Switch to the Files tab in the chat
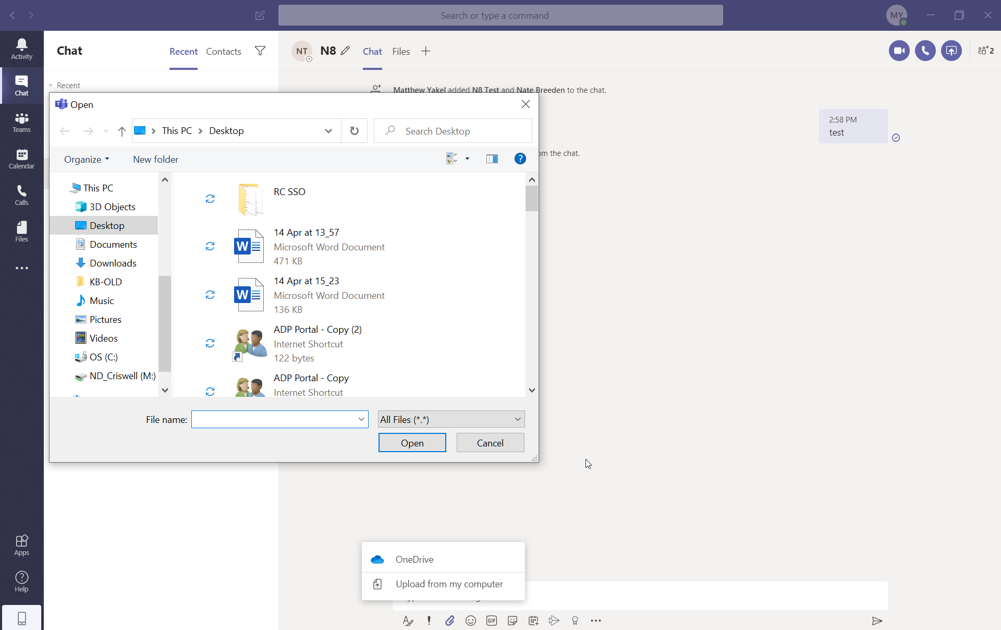This screenshot has height=630, width=1001. (x=400, y=51)
